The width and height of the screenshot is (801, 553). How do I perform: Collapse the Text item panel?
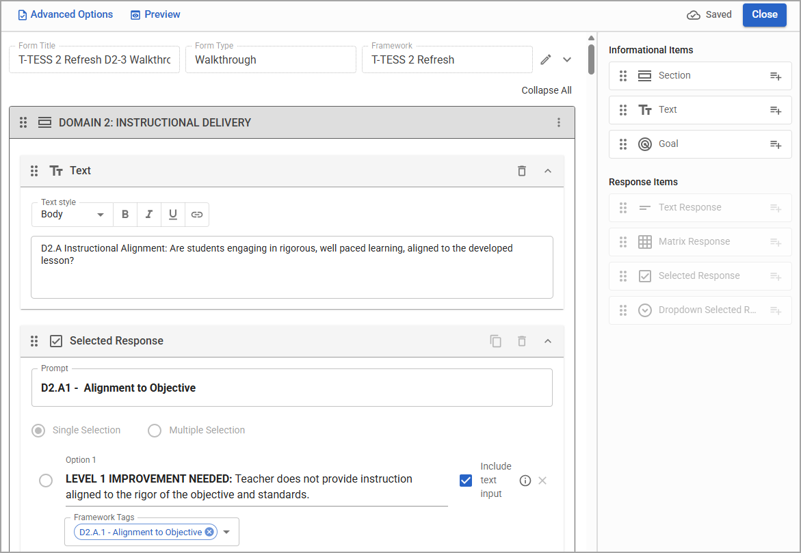pos(548,171)
